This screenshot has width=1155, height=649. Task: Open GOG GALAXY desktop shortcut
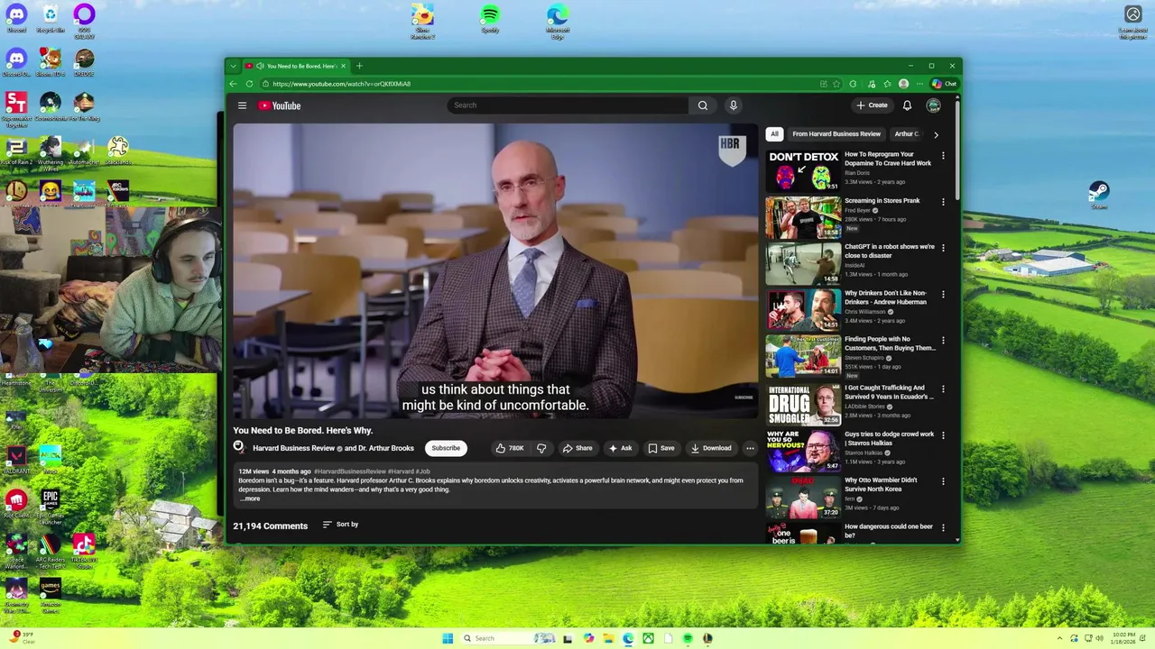coord(84,20)
